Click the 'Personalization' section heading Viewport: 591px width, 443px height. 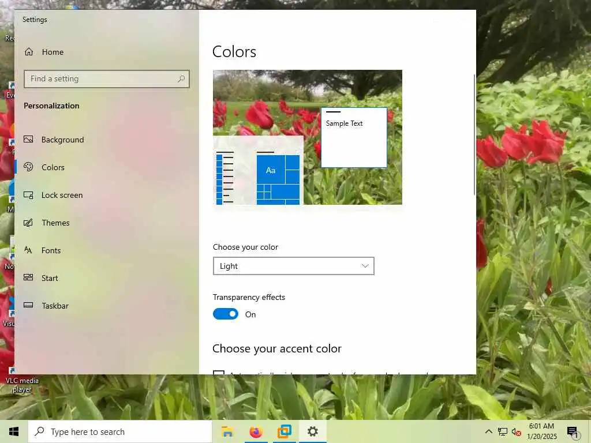click(51, 106)
